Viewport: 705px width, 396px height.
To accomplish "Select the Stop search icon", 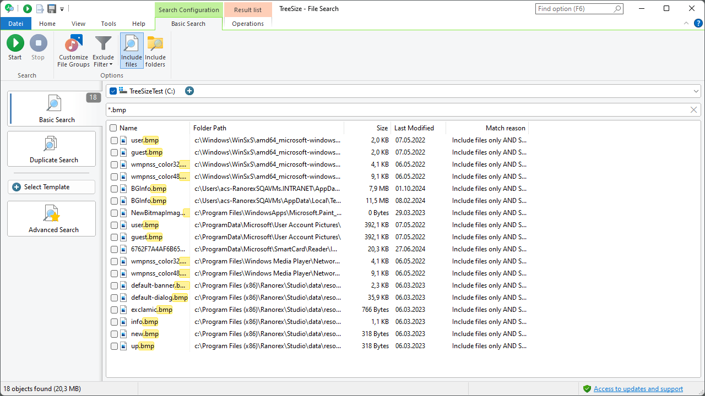I will click(x=38, y=49).
